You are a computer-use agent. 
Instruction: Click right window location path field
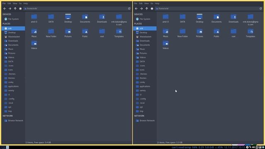coord(207,8)
